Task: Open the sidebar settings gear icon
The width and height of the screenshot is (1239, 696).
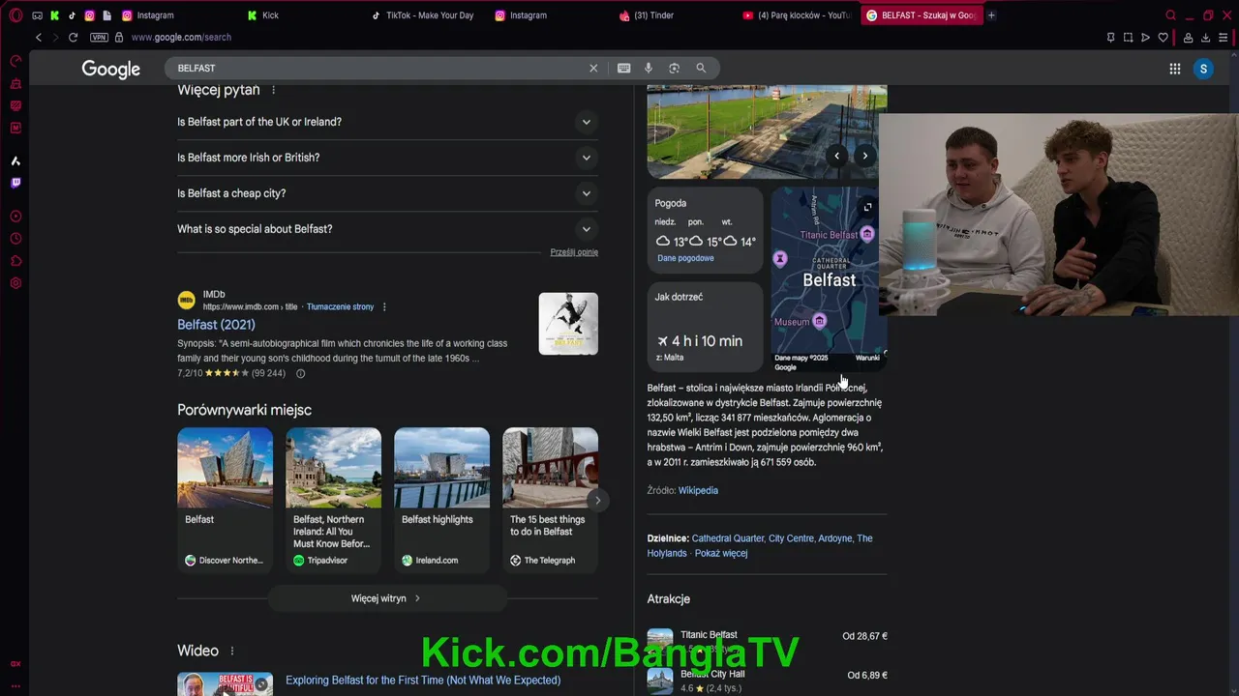Action: pyautogui.click(x=15, y=283)
